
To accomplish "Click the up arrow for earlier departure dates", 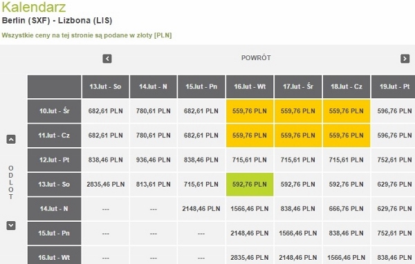I will 11,139.
